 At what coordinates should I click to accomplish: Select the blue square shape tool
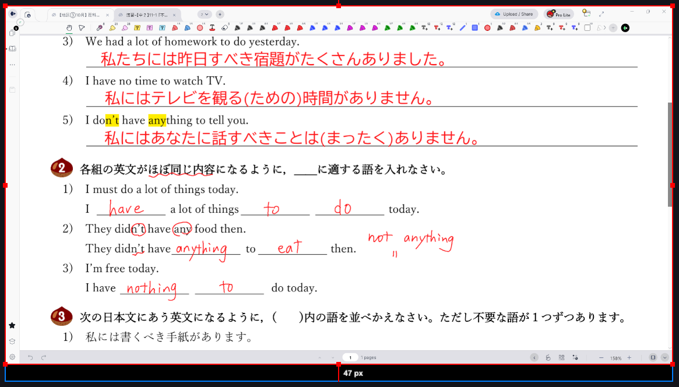(x=475, y=27)
